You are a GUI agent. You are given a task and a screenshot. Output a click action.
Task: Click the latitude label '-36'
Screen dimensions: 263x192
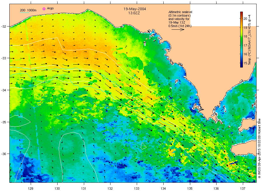4,154
